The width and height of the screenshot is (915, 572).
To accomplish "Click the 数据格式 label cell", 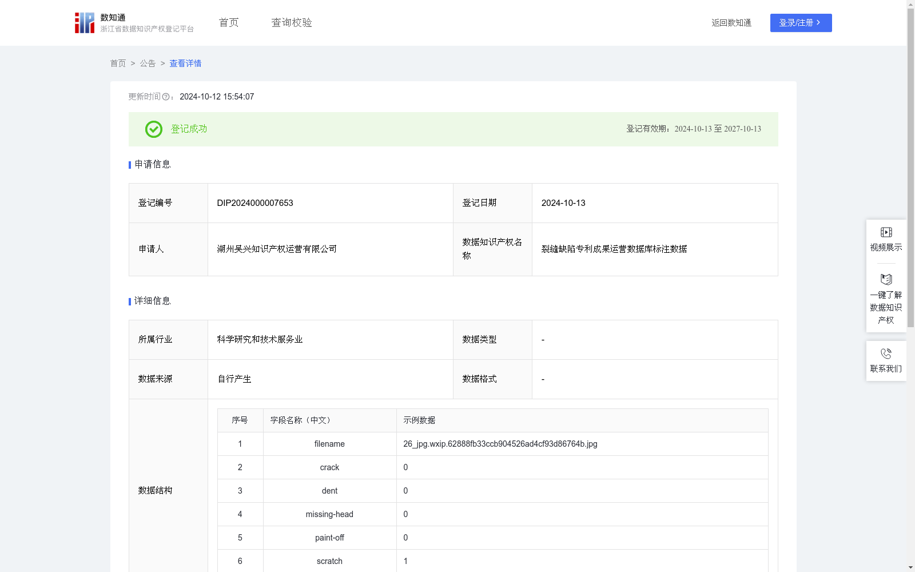I will 492,379.
